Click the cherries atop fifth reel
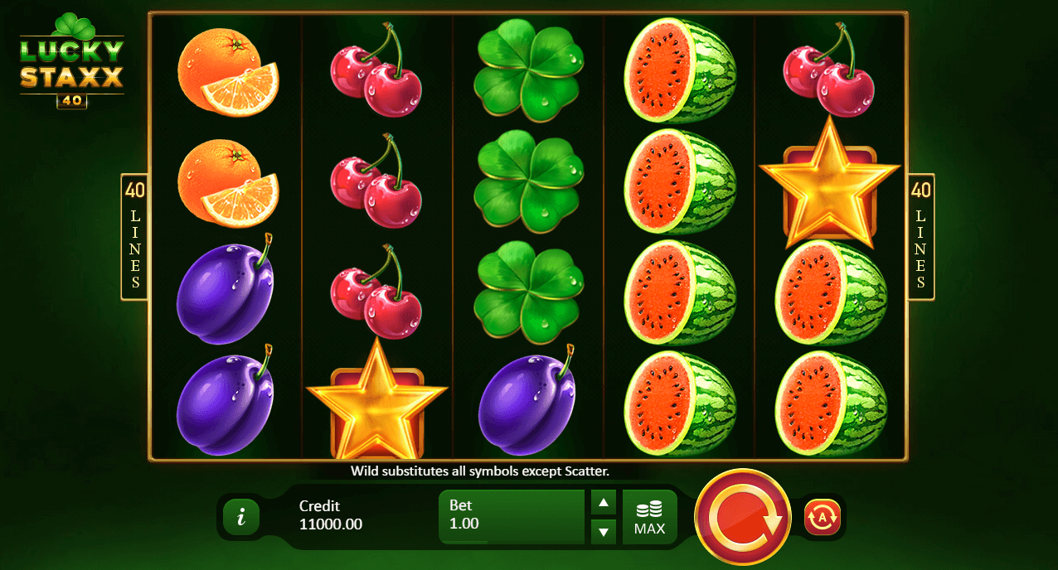This screenshot has height=570, width=1058. pos(828,70)
